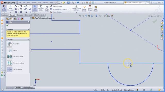Expand Part7 tree node
This screenshot has height=92, width=165.
pos(31,18)
